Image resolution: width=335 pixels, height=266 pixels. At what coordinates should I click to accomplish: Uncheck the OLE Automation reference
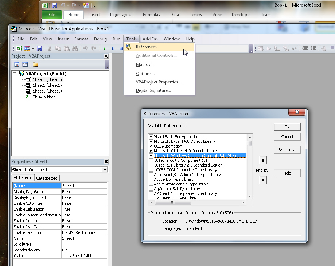(x=151, y=146)
